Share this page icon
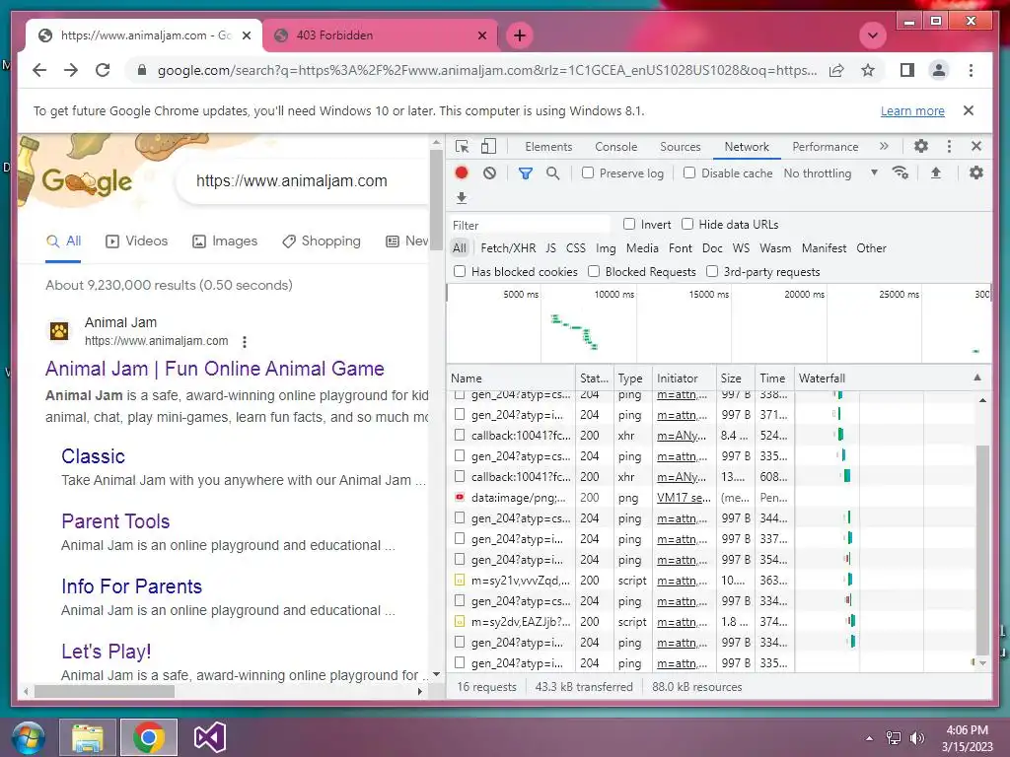 click(x=836, y=70)
